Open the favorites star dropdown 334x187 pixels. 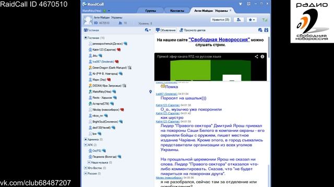click(x=252, y=20)
